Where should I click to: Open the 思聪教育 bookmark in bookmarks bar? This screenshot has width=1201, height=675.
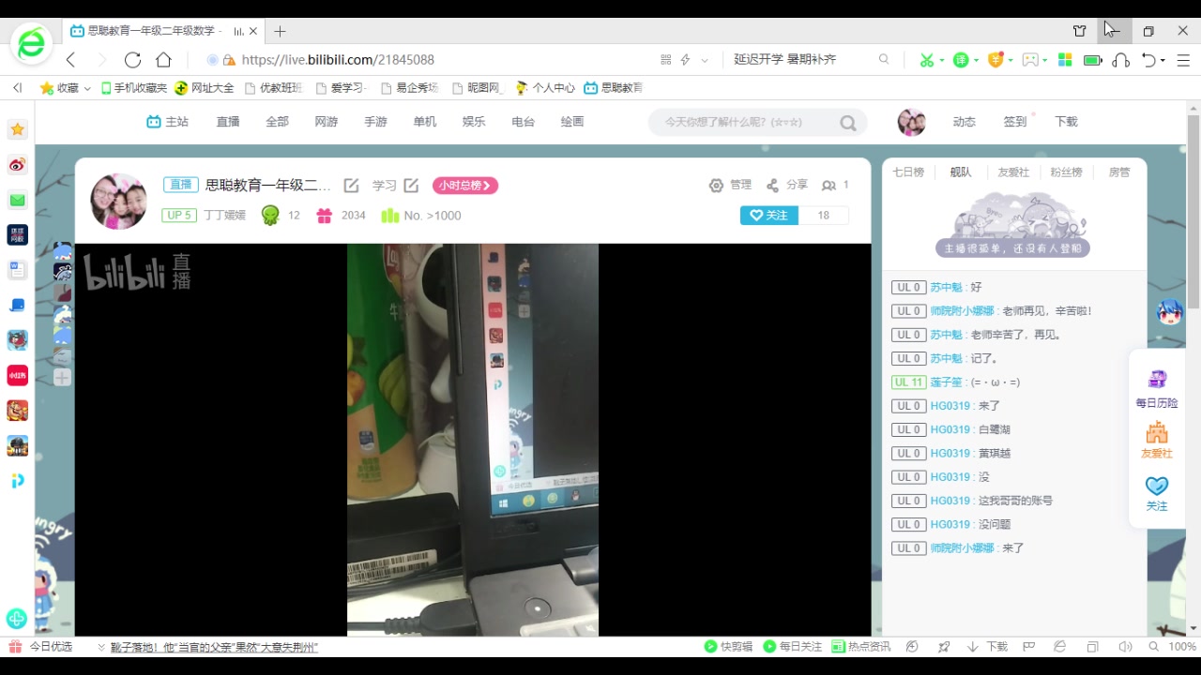(614, 88)
